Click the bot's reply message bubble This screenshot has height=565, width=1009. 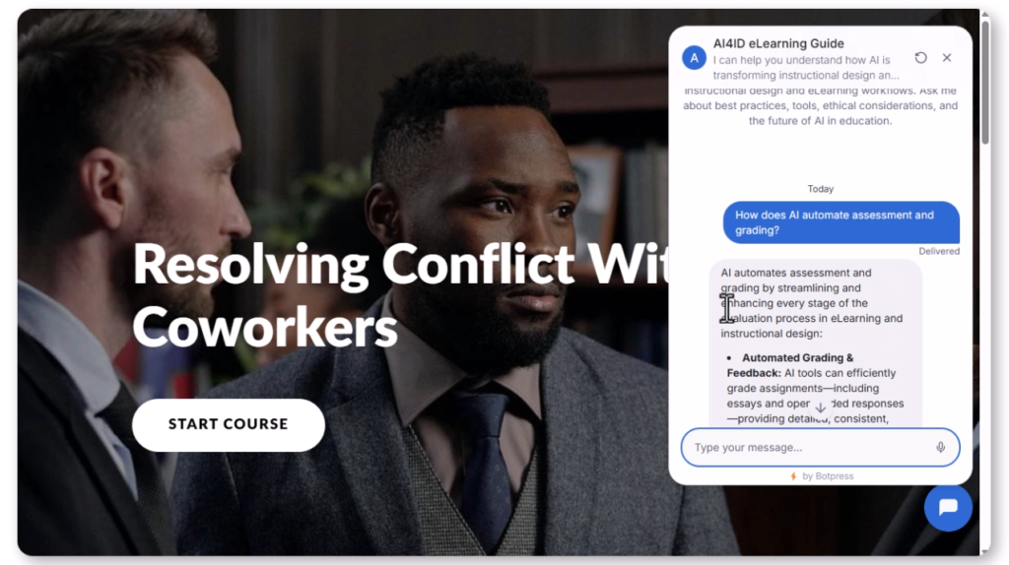click(x=815, y=344)
